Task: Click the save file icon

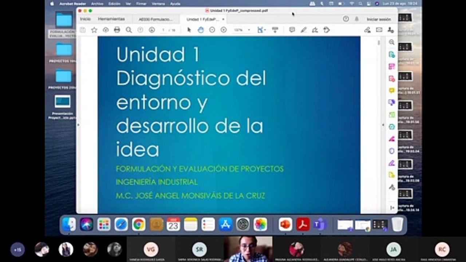Action: 83,30
